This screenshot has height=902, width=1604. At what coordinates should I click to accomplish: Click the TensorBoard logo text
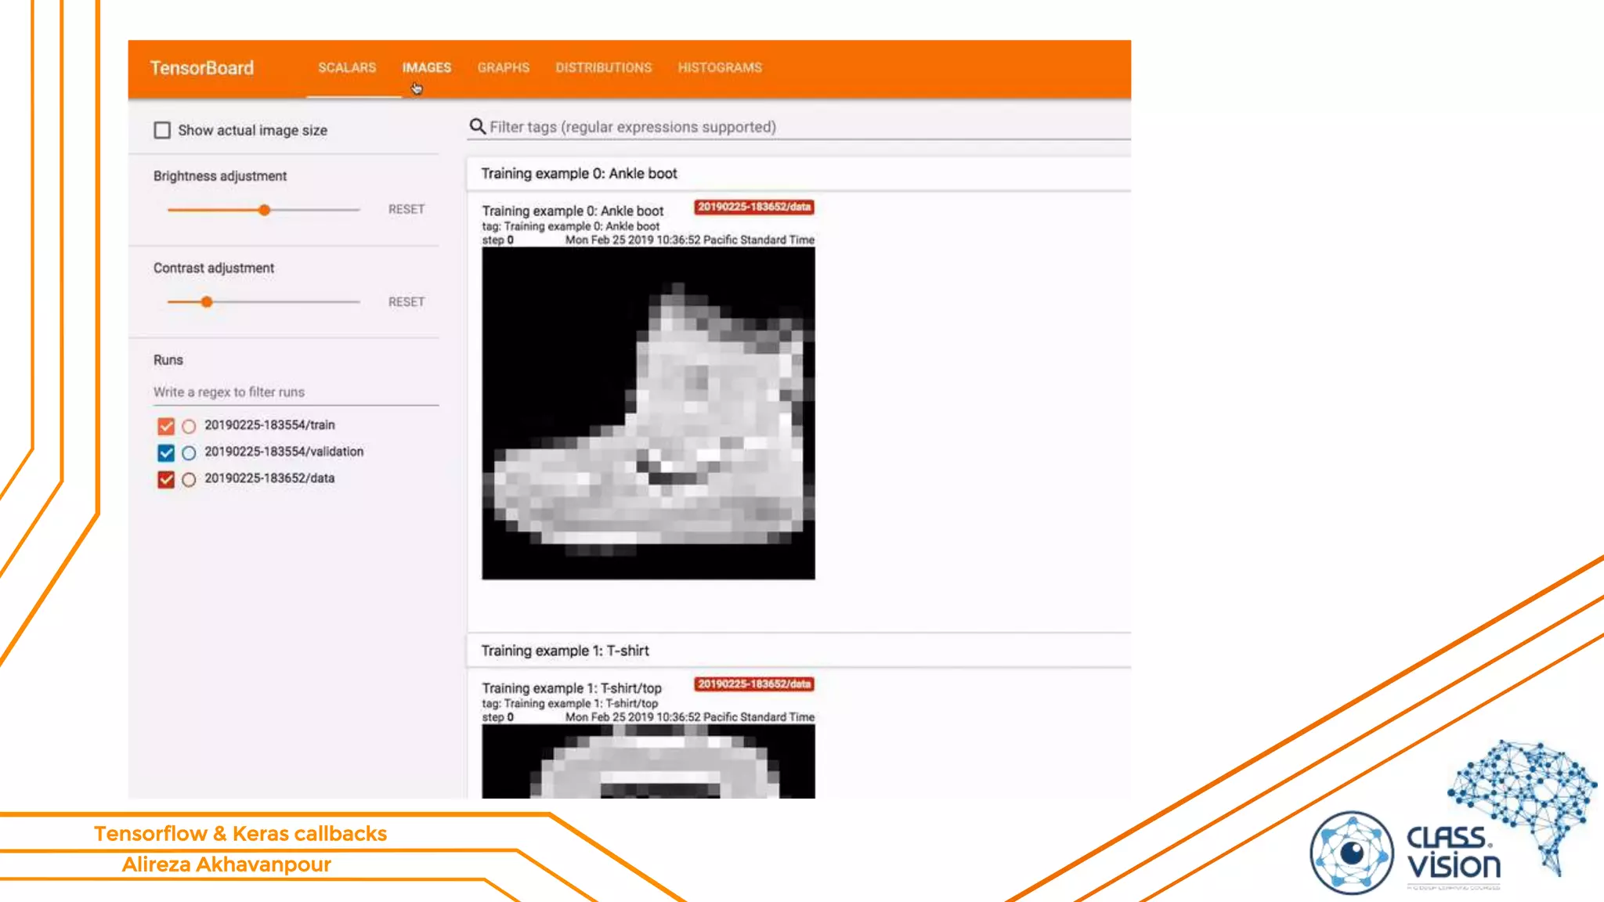click(202, 68)
